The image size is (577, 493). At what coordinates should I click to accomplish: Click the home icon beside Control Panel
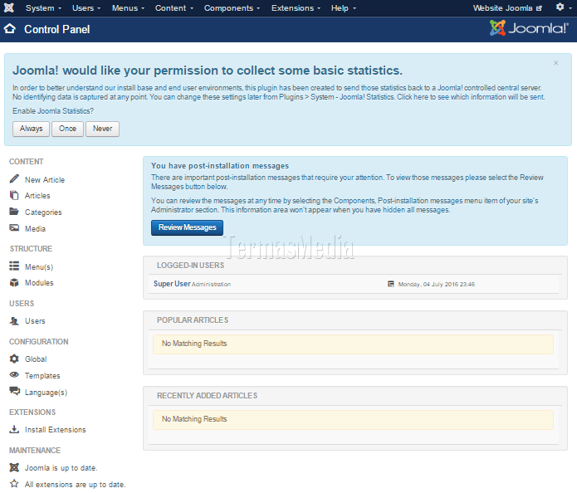(10, 29)
